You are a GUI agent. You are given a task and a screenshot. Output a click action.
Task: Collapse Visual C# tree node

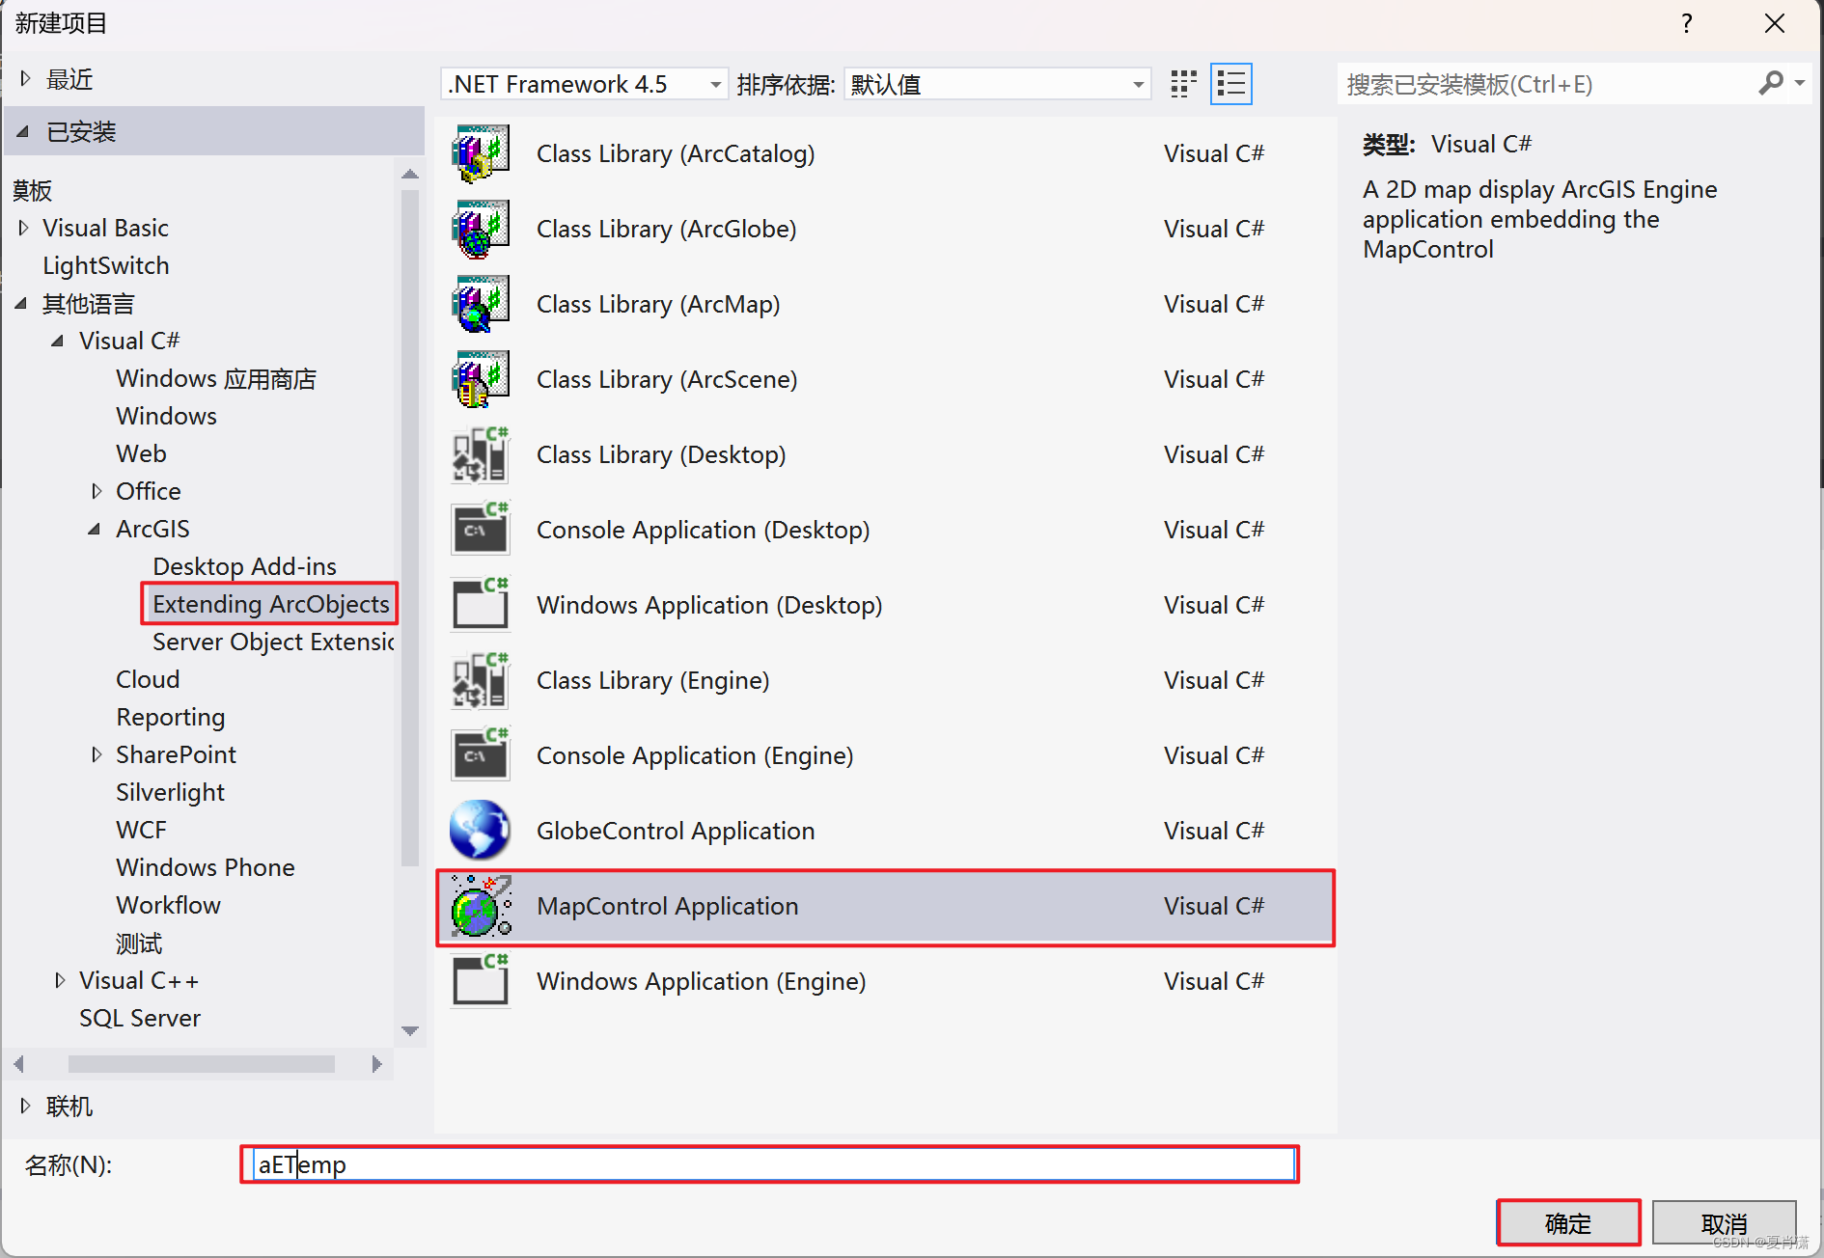[58, 341]
